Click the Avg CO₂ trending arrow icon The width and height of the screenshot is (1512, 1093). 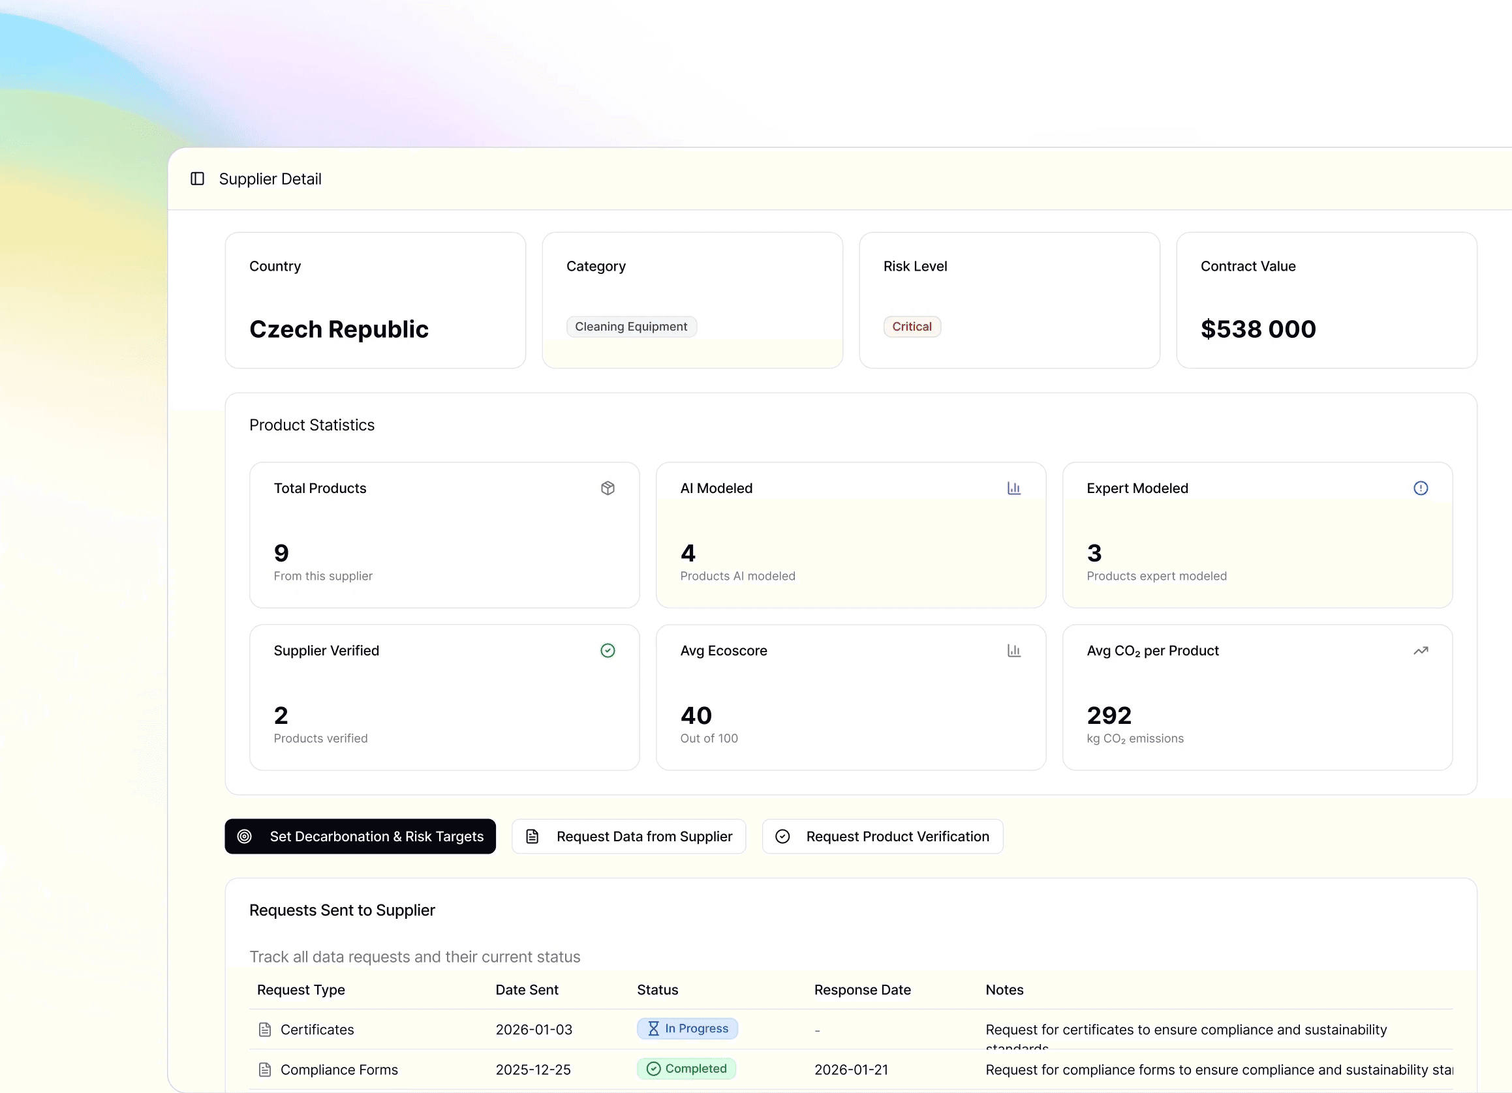tap(1420, 651)
